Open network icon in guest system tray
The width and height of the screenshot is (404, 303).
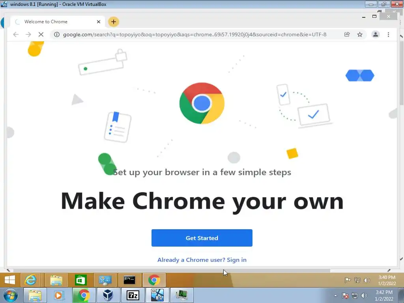point(357,280)
